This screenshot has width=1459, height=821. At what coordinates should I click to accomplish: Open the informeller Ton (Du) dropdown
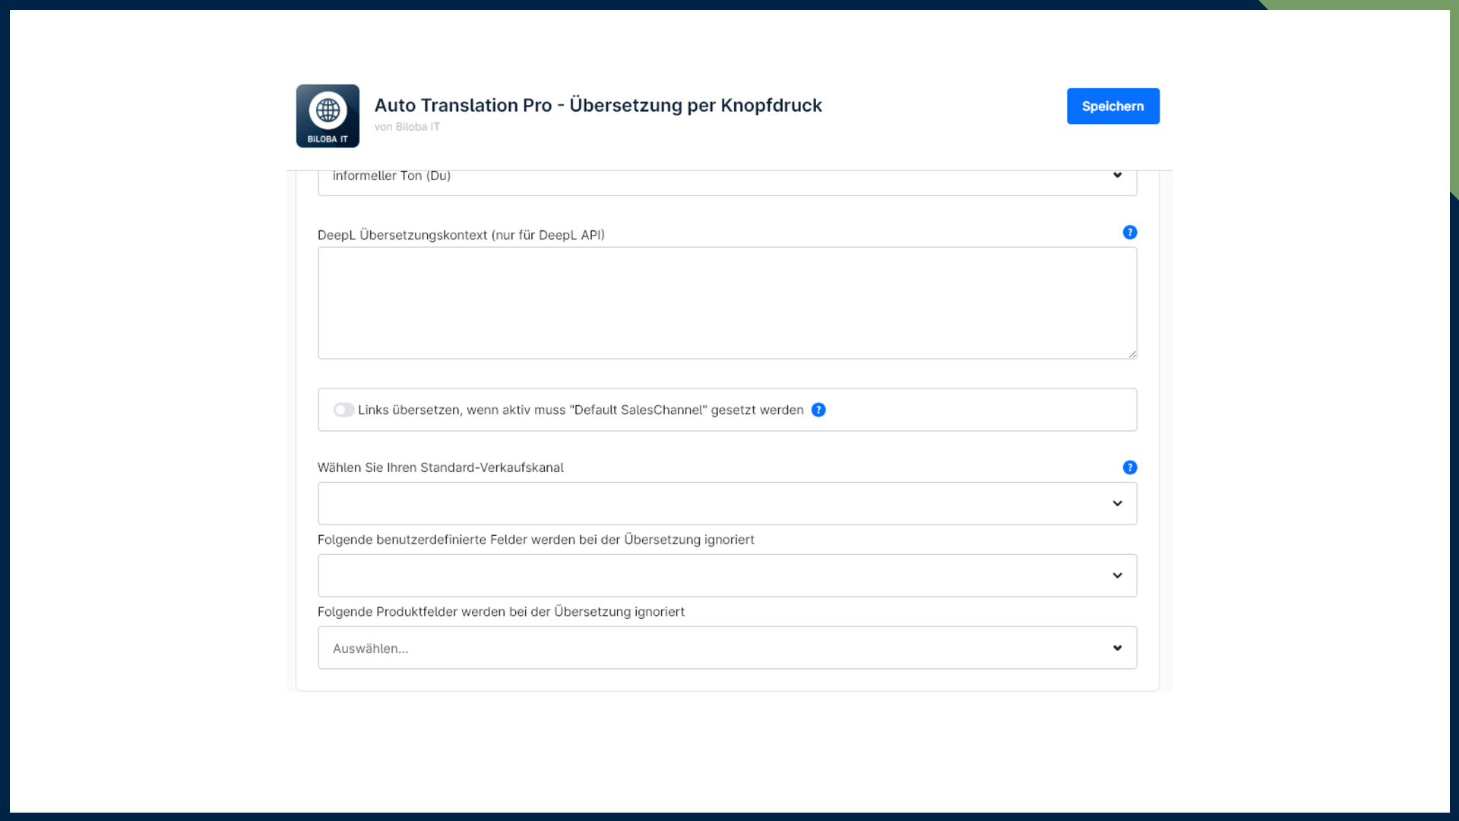684,181
